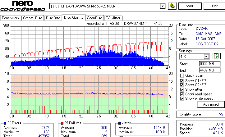
Task: Enable the Quick scan checkbox
Action: [182, 75]
